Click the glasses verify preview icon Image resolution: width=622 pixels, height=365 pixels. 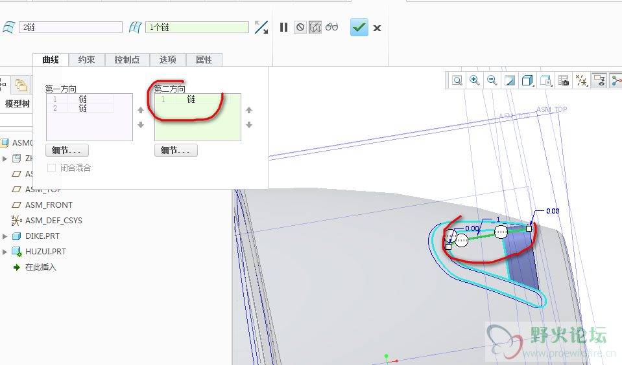point(331,27)
